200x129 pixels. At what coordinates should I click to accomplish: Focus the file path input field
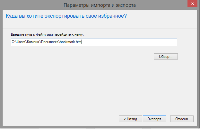94,42
